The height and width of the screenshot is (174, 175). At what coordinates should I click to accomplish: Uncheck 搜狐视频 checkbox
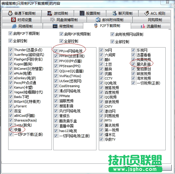tap(101, 88)
